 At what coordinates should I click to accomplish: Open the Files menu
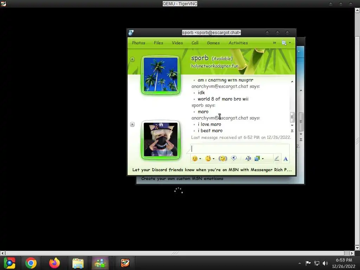159,43
